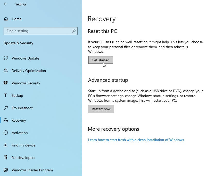This screenshot has width=215, height=176.
Task: Open Windows Insider Program settings
Action: (32, 170)
